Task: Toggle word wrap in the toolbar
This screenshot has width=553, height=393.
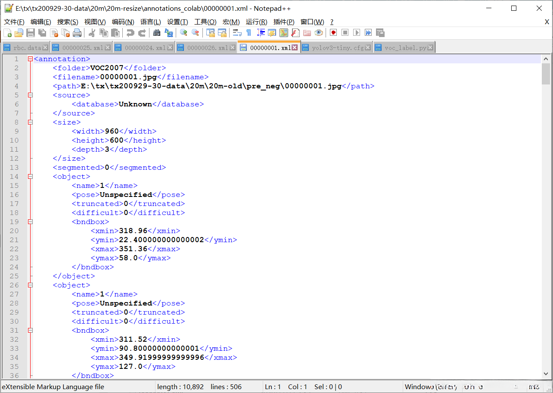Action: pos(237,33)
